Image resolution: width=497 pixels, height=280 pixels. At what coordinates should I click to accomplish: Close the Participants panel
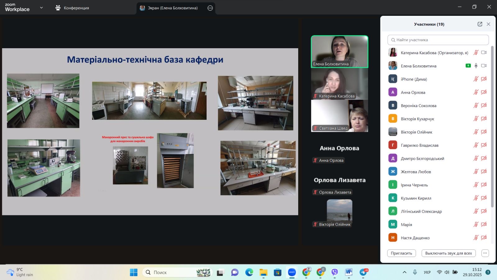[x=488, y=24]
